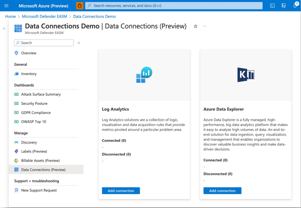Screen dimensions: 301x208
Task: Click the Data Connections Demo resource grid icon
Action: coord(18,28)
